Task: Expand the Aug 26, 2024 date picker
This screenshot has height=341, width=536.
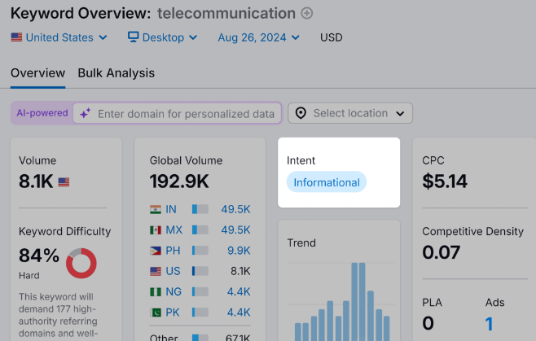Action: pyautogui.click(x=258, y=37)
